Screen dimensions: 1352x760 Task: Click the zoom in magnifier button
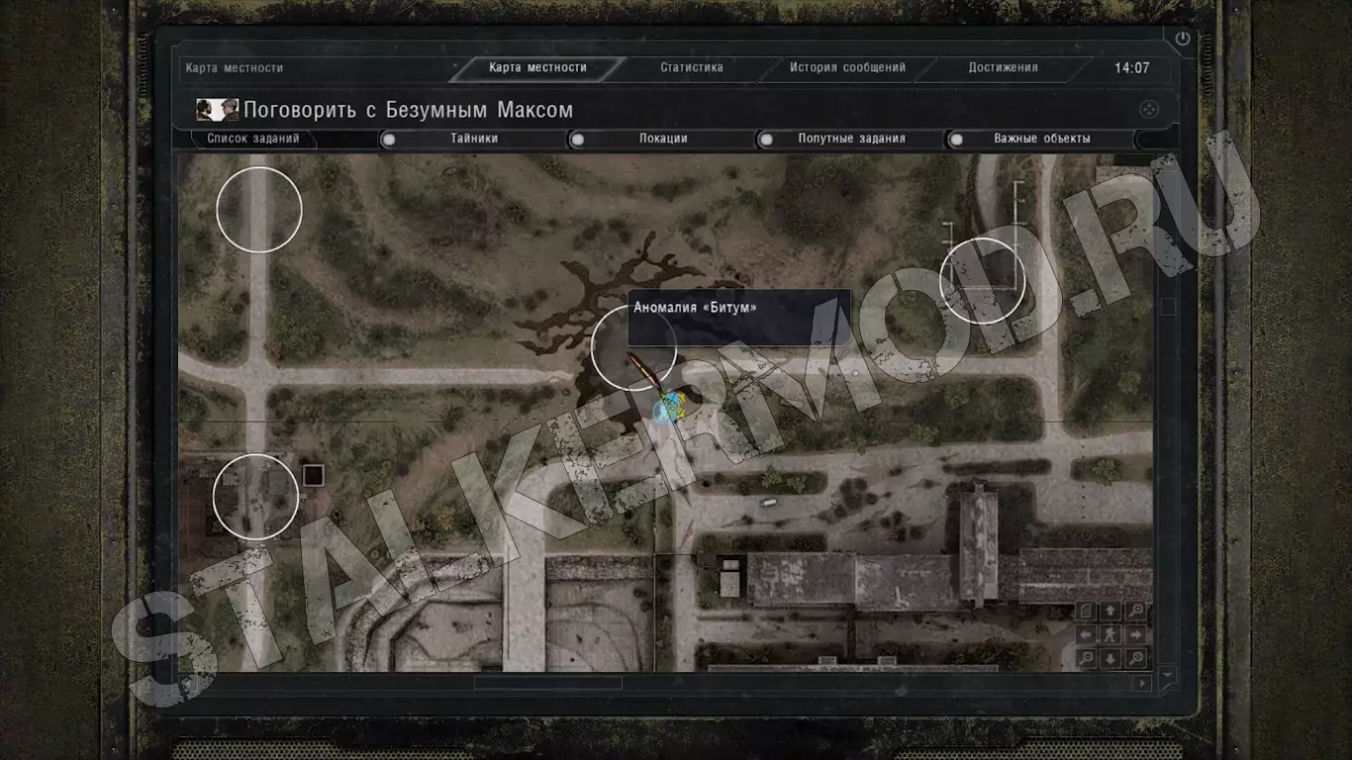1136,611
